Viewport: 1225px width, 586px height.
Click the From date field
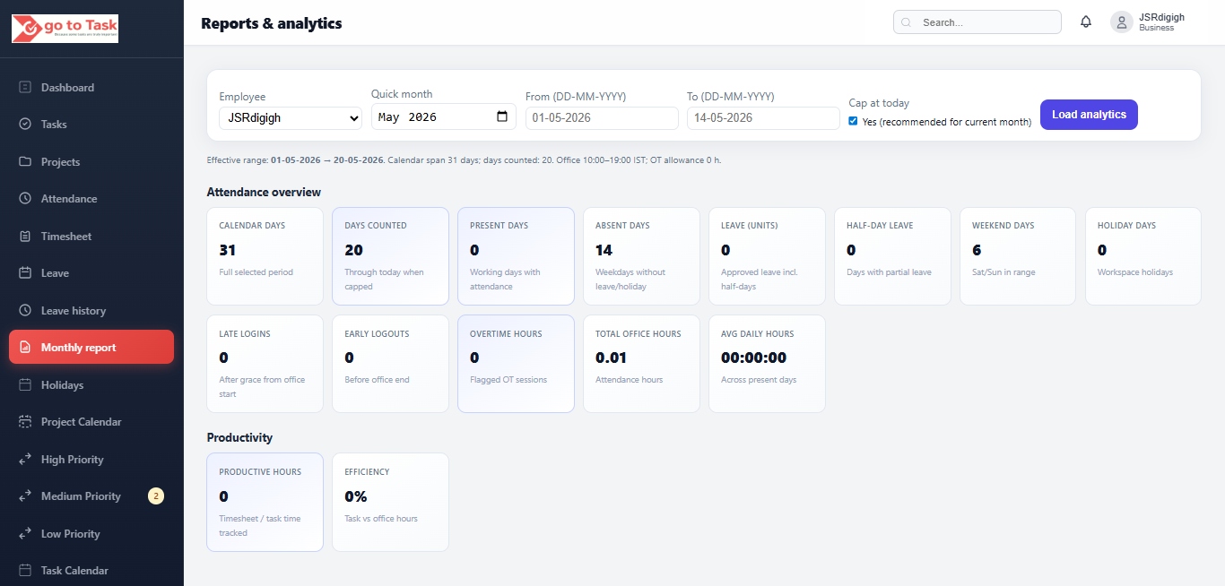pos(602,117)
